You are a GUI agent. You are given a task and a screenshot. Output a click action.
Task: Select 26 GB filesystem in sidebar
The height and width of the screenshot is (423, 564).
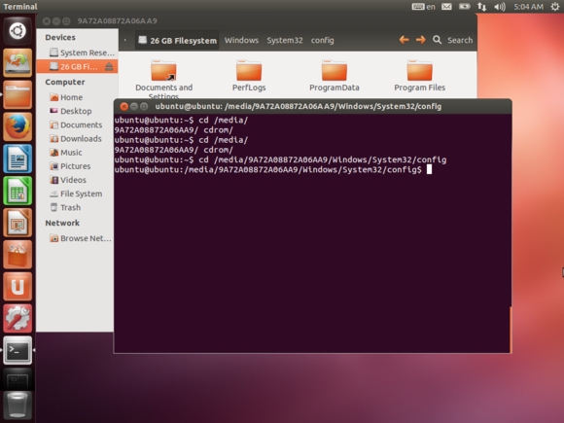point(77,66)
